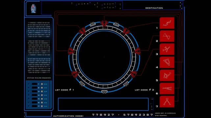This screenshot has height=118, width=211.
Task: Toggle the checkbox in dialing status row 6
Action: coord(29,103)
